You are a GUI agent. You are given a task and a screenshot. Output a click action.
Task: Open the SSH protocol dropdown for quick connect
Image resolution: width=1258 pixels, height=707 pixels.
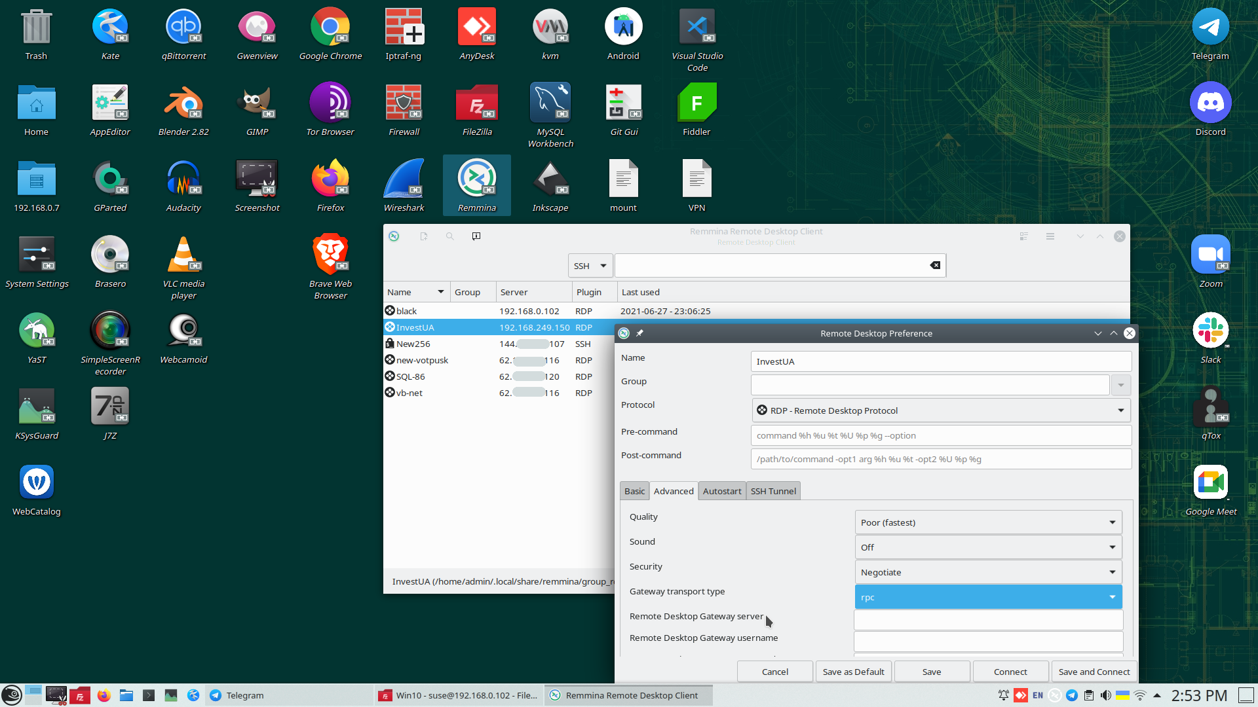click(x=590, y=266)
